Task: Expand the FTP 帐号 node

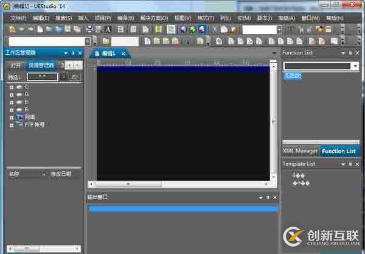Action: tap(12, 125)
